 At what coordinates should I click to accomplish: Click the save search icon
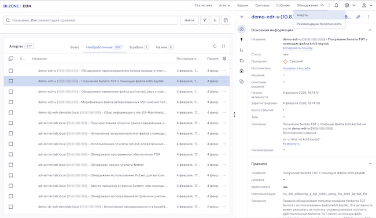pos(226,20)
